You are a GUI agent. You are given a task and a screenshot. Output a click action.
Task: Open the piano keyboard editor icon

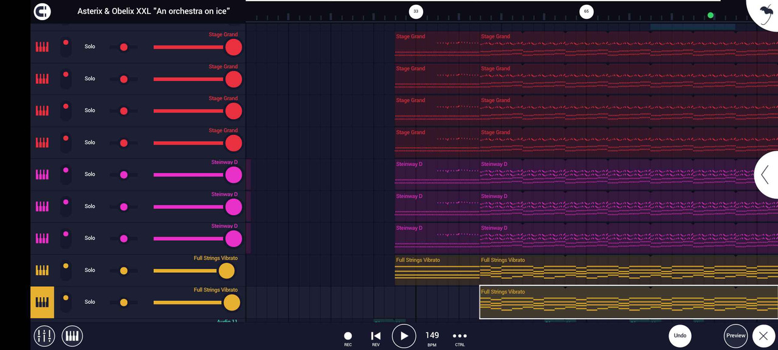(x=72, y=335)
